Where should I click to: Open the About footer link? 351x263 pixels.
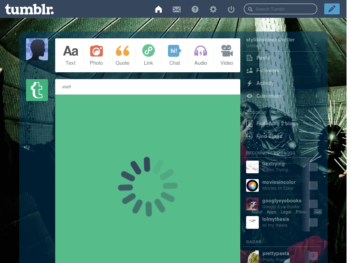click(256, 212)
